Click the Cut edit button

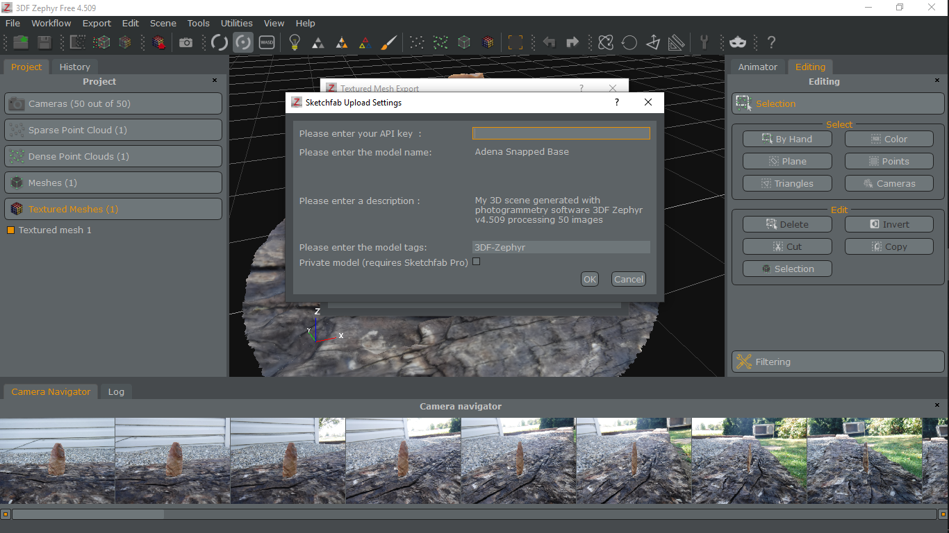coord(787,246)
